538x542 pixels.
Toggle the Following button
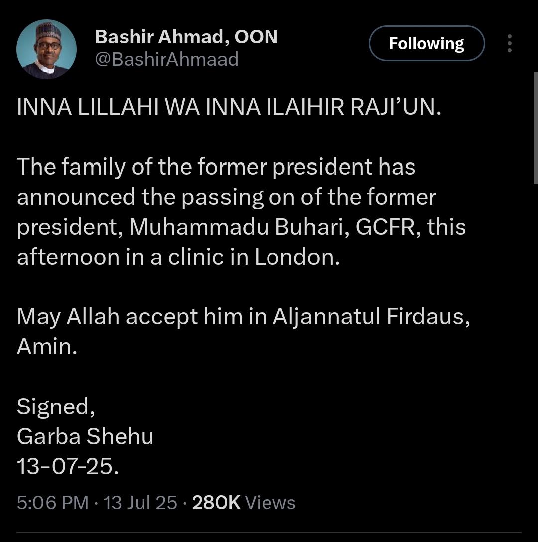point(426,44)
